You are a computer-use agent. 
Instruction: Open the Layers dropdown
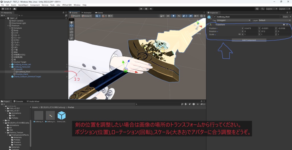[272, 9]
